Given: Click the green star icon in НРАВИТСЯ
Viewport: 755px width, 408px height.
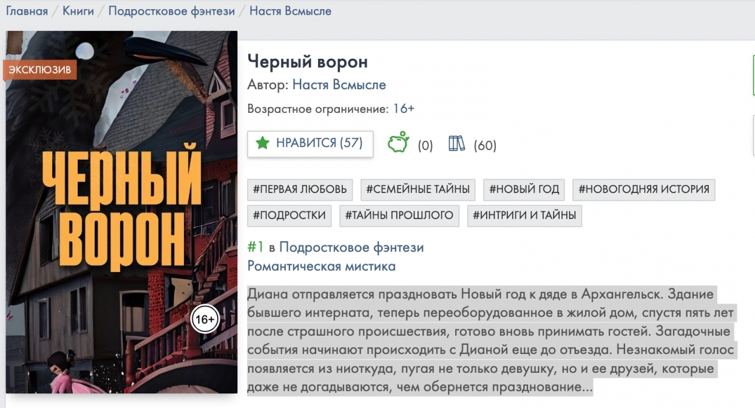Looking at the screenshot, I should [262, 143].
